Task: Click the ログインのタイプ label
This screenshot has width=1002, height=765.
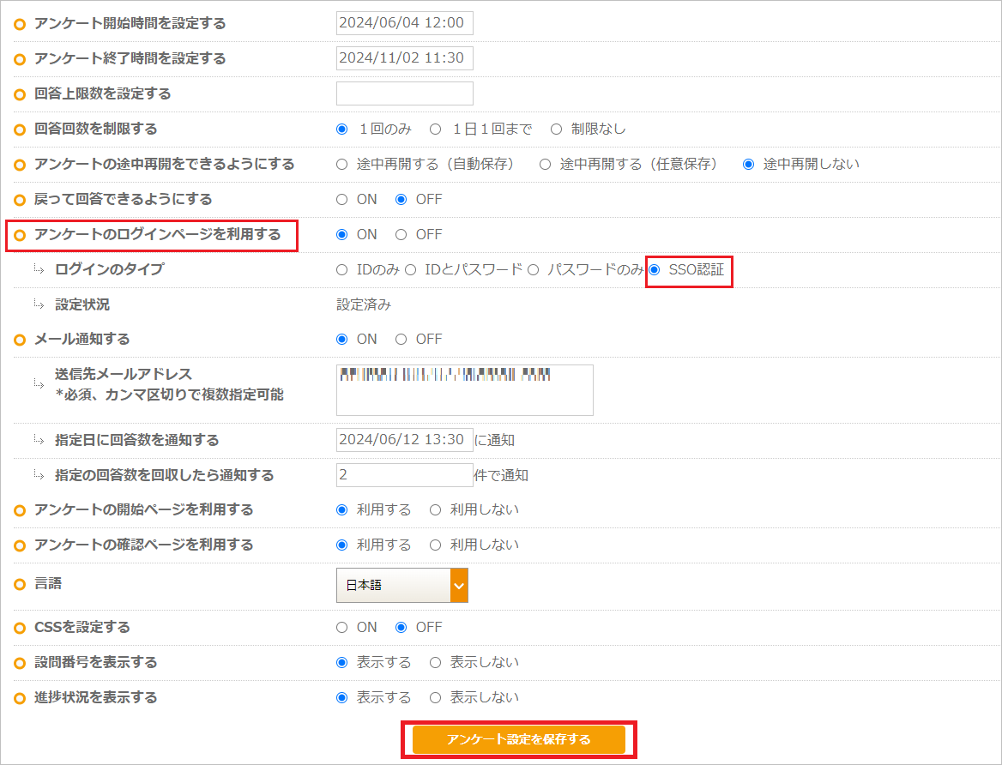Action: point(109,269)
